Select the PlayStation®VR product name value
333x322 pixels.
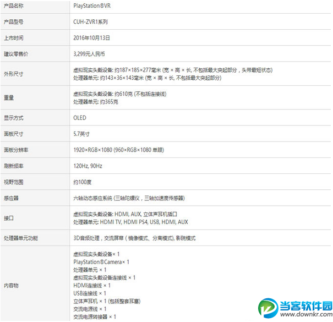click(x=92, y=6)
